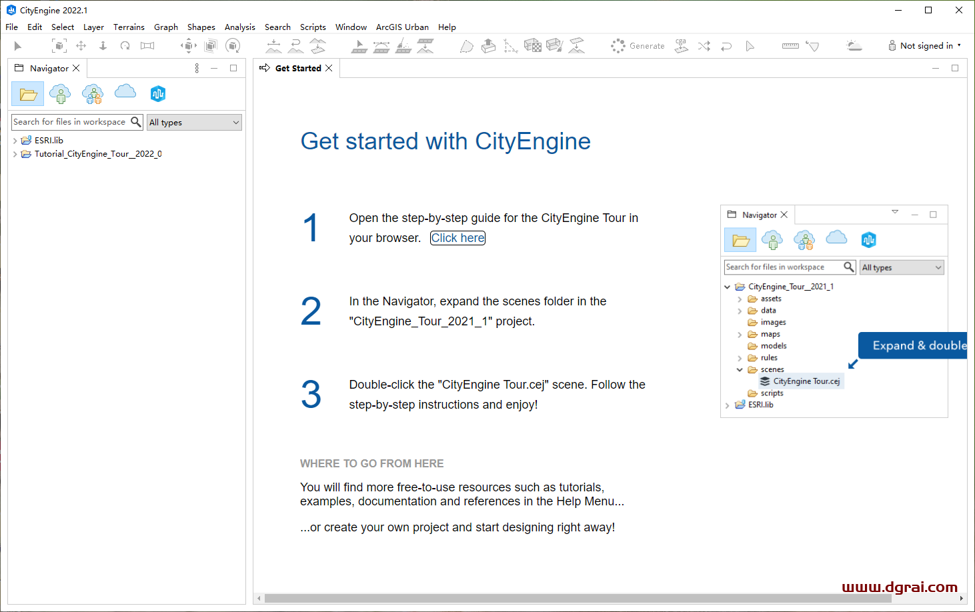Click the dashed guides tool icon

511,46
